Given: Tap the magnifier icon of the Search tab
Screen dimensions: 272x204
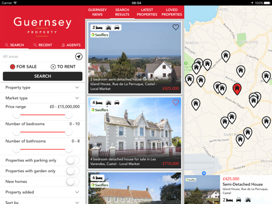Looking at the screenshot, I should [7, 45].
